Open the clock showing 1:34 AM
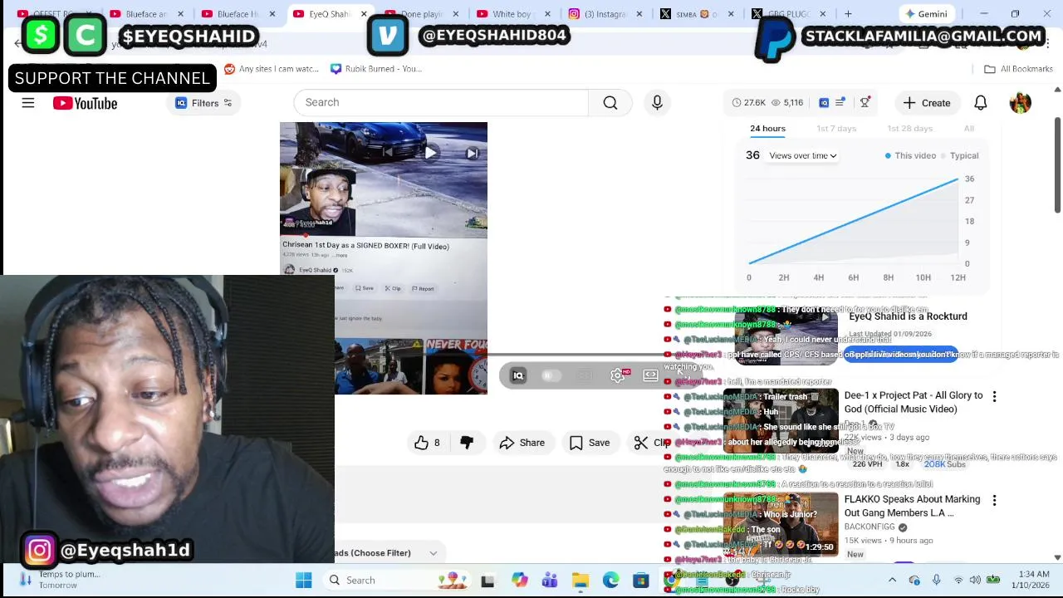This screenshot has width=1063, height=598. coord(1029,580)
